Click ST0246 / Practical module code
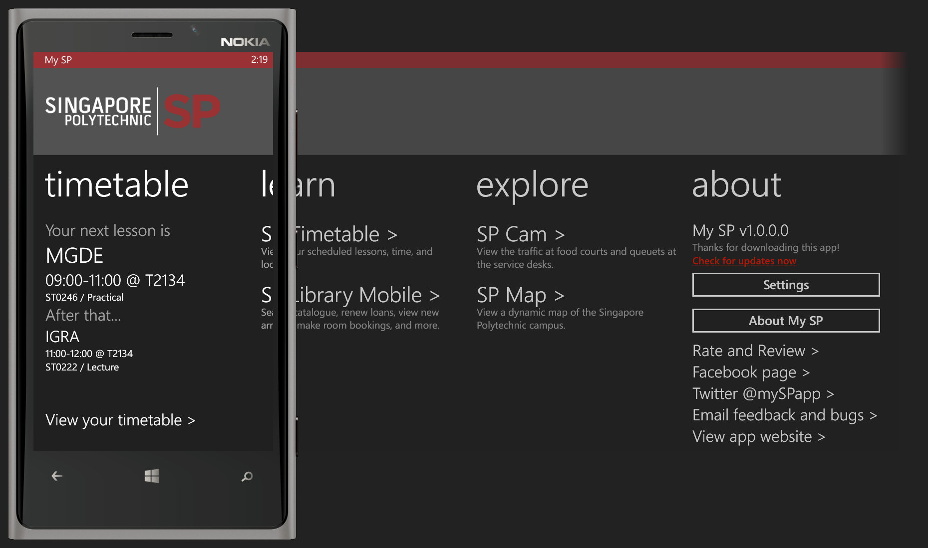 (84, 297)
